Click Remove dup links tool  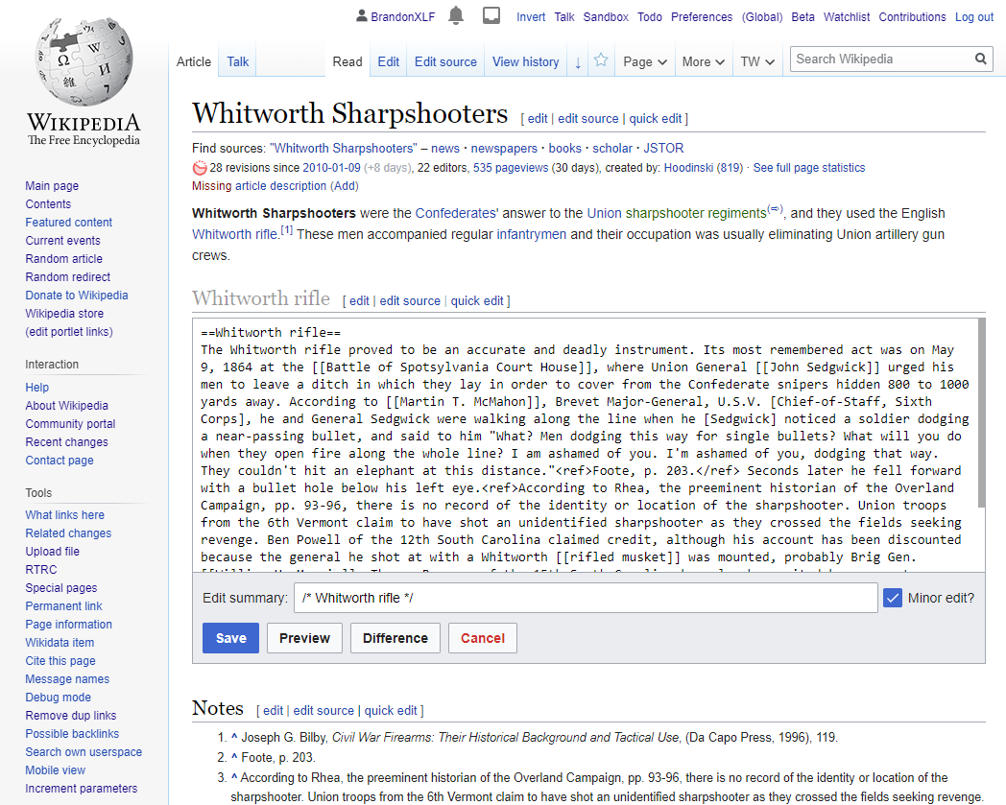point(71,716)
